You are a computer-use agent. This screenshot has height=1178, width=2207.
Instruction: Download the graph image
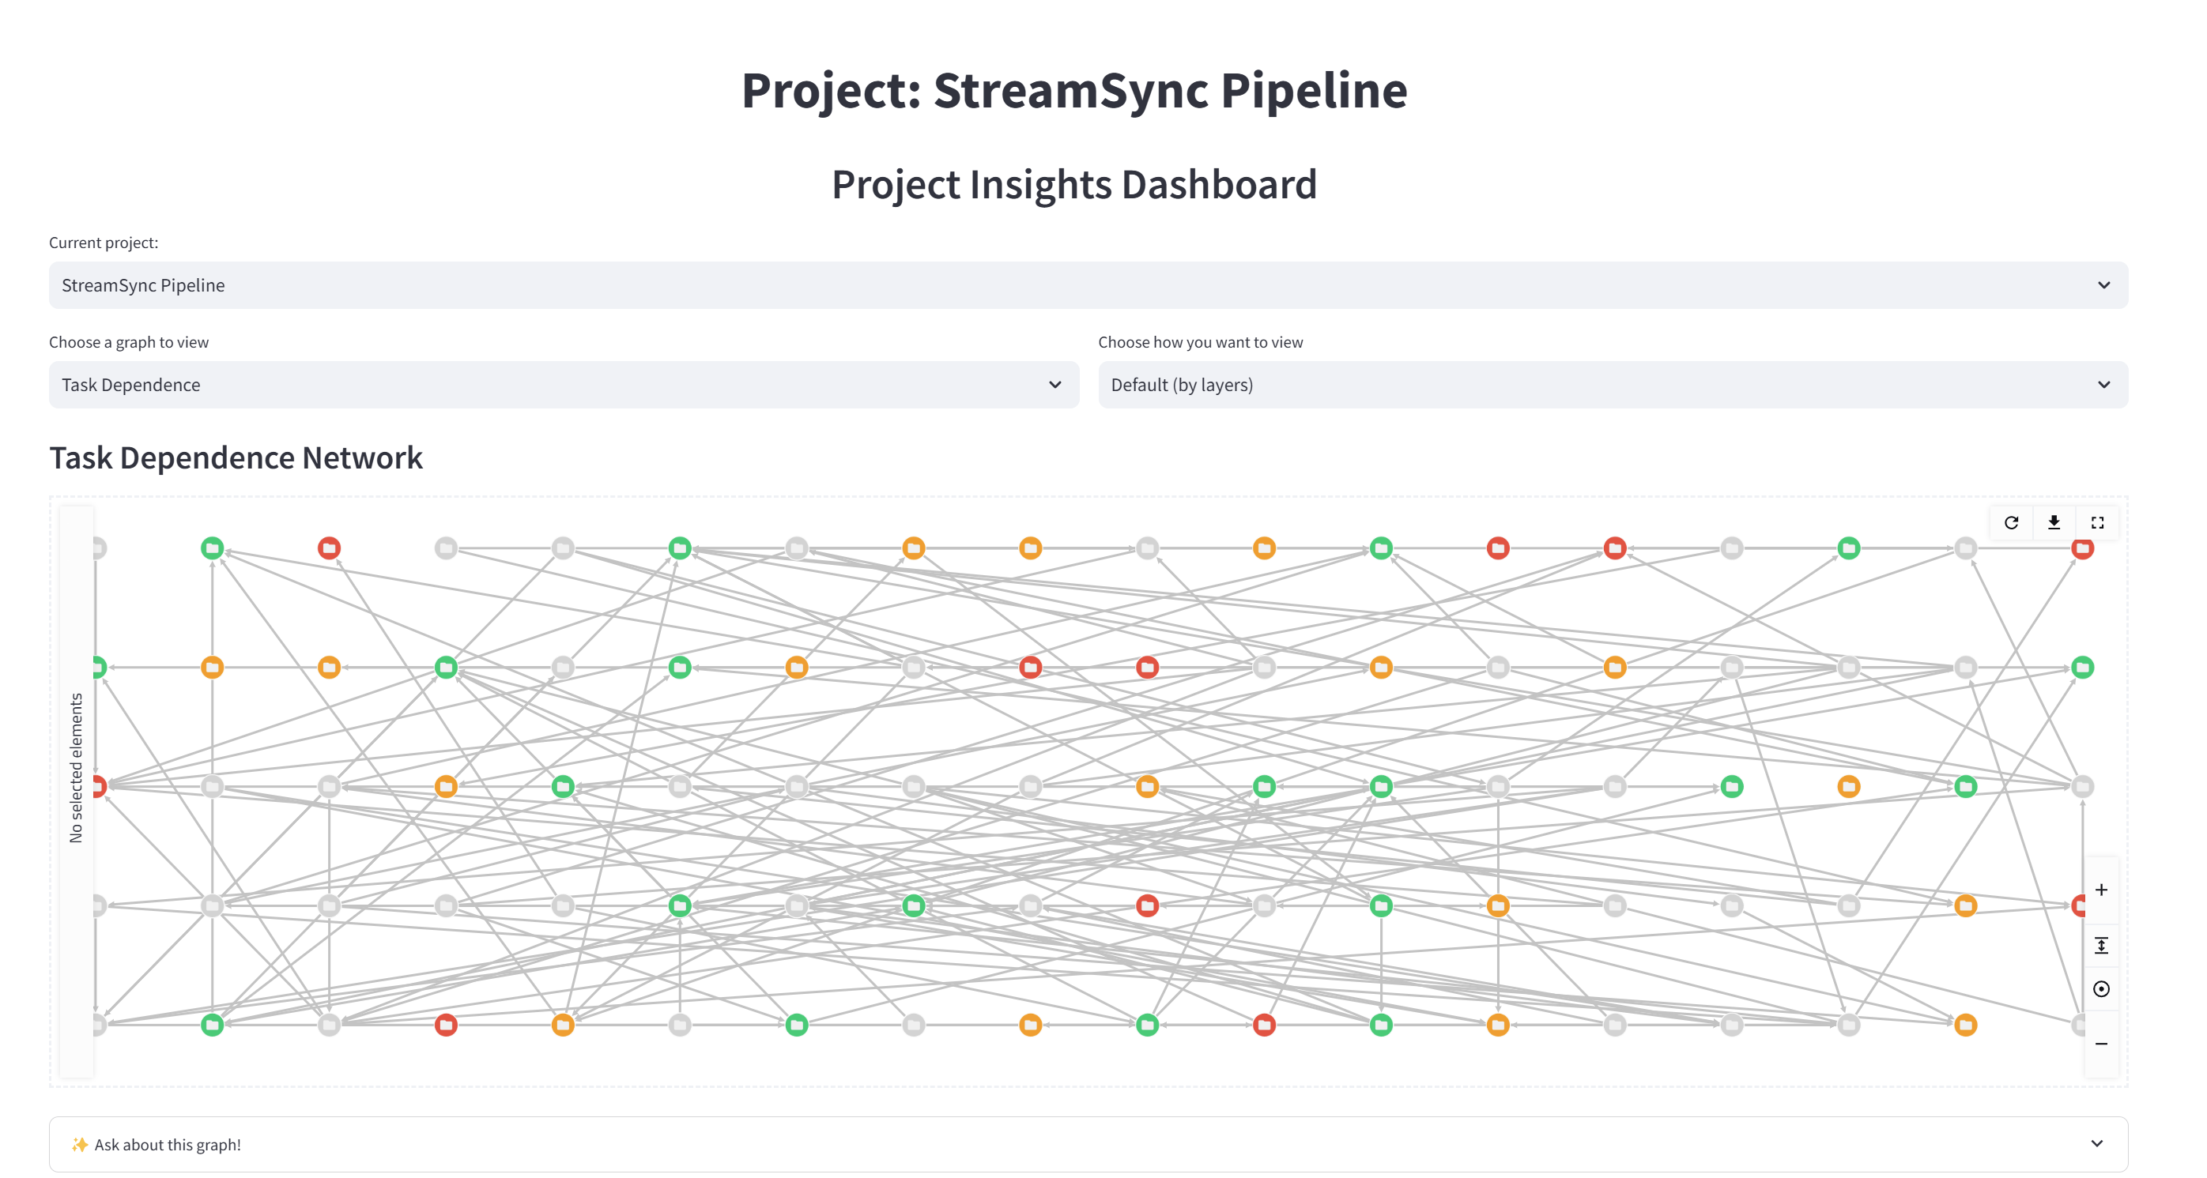pos(2054,522)
